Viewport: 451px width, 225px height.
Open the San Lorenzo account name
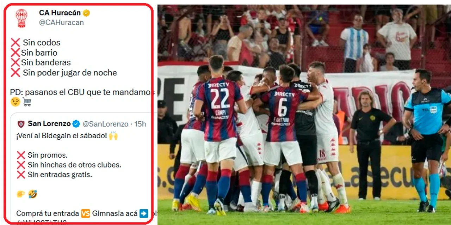click(49, 124)
